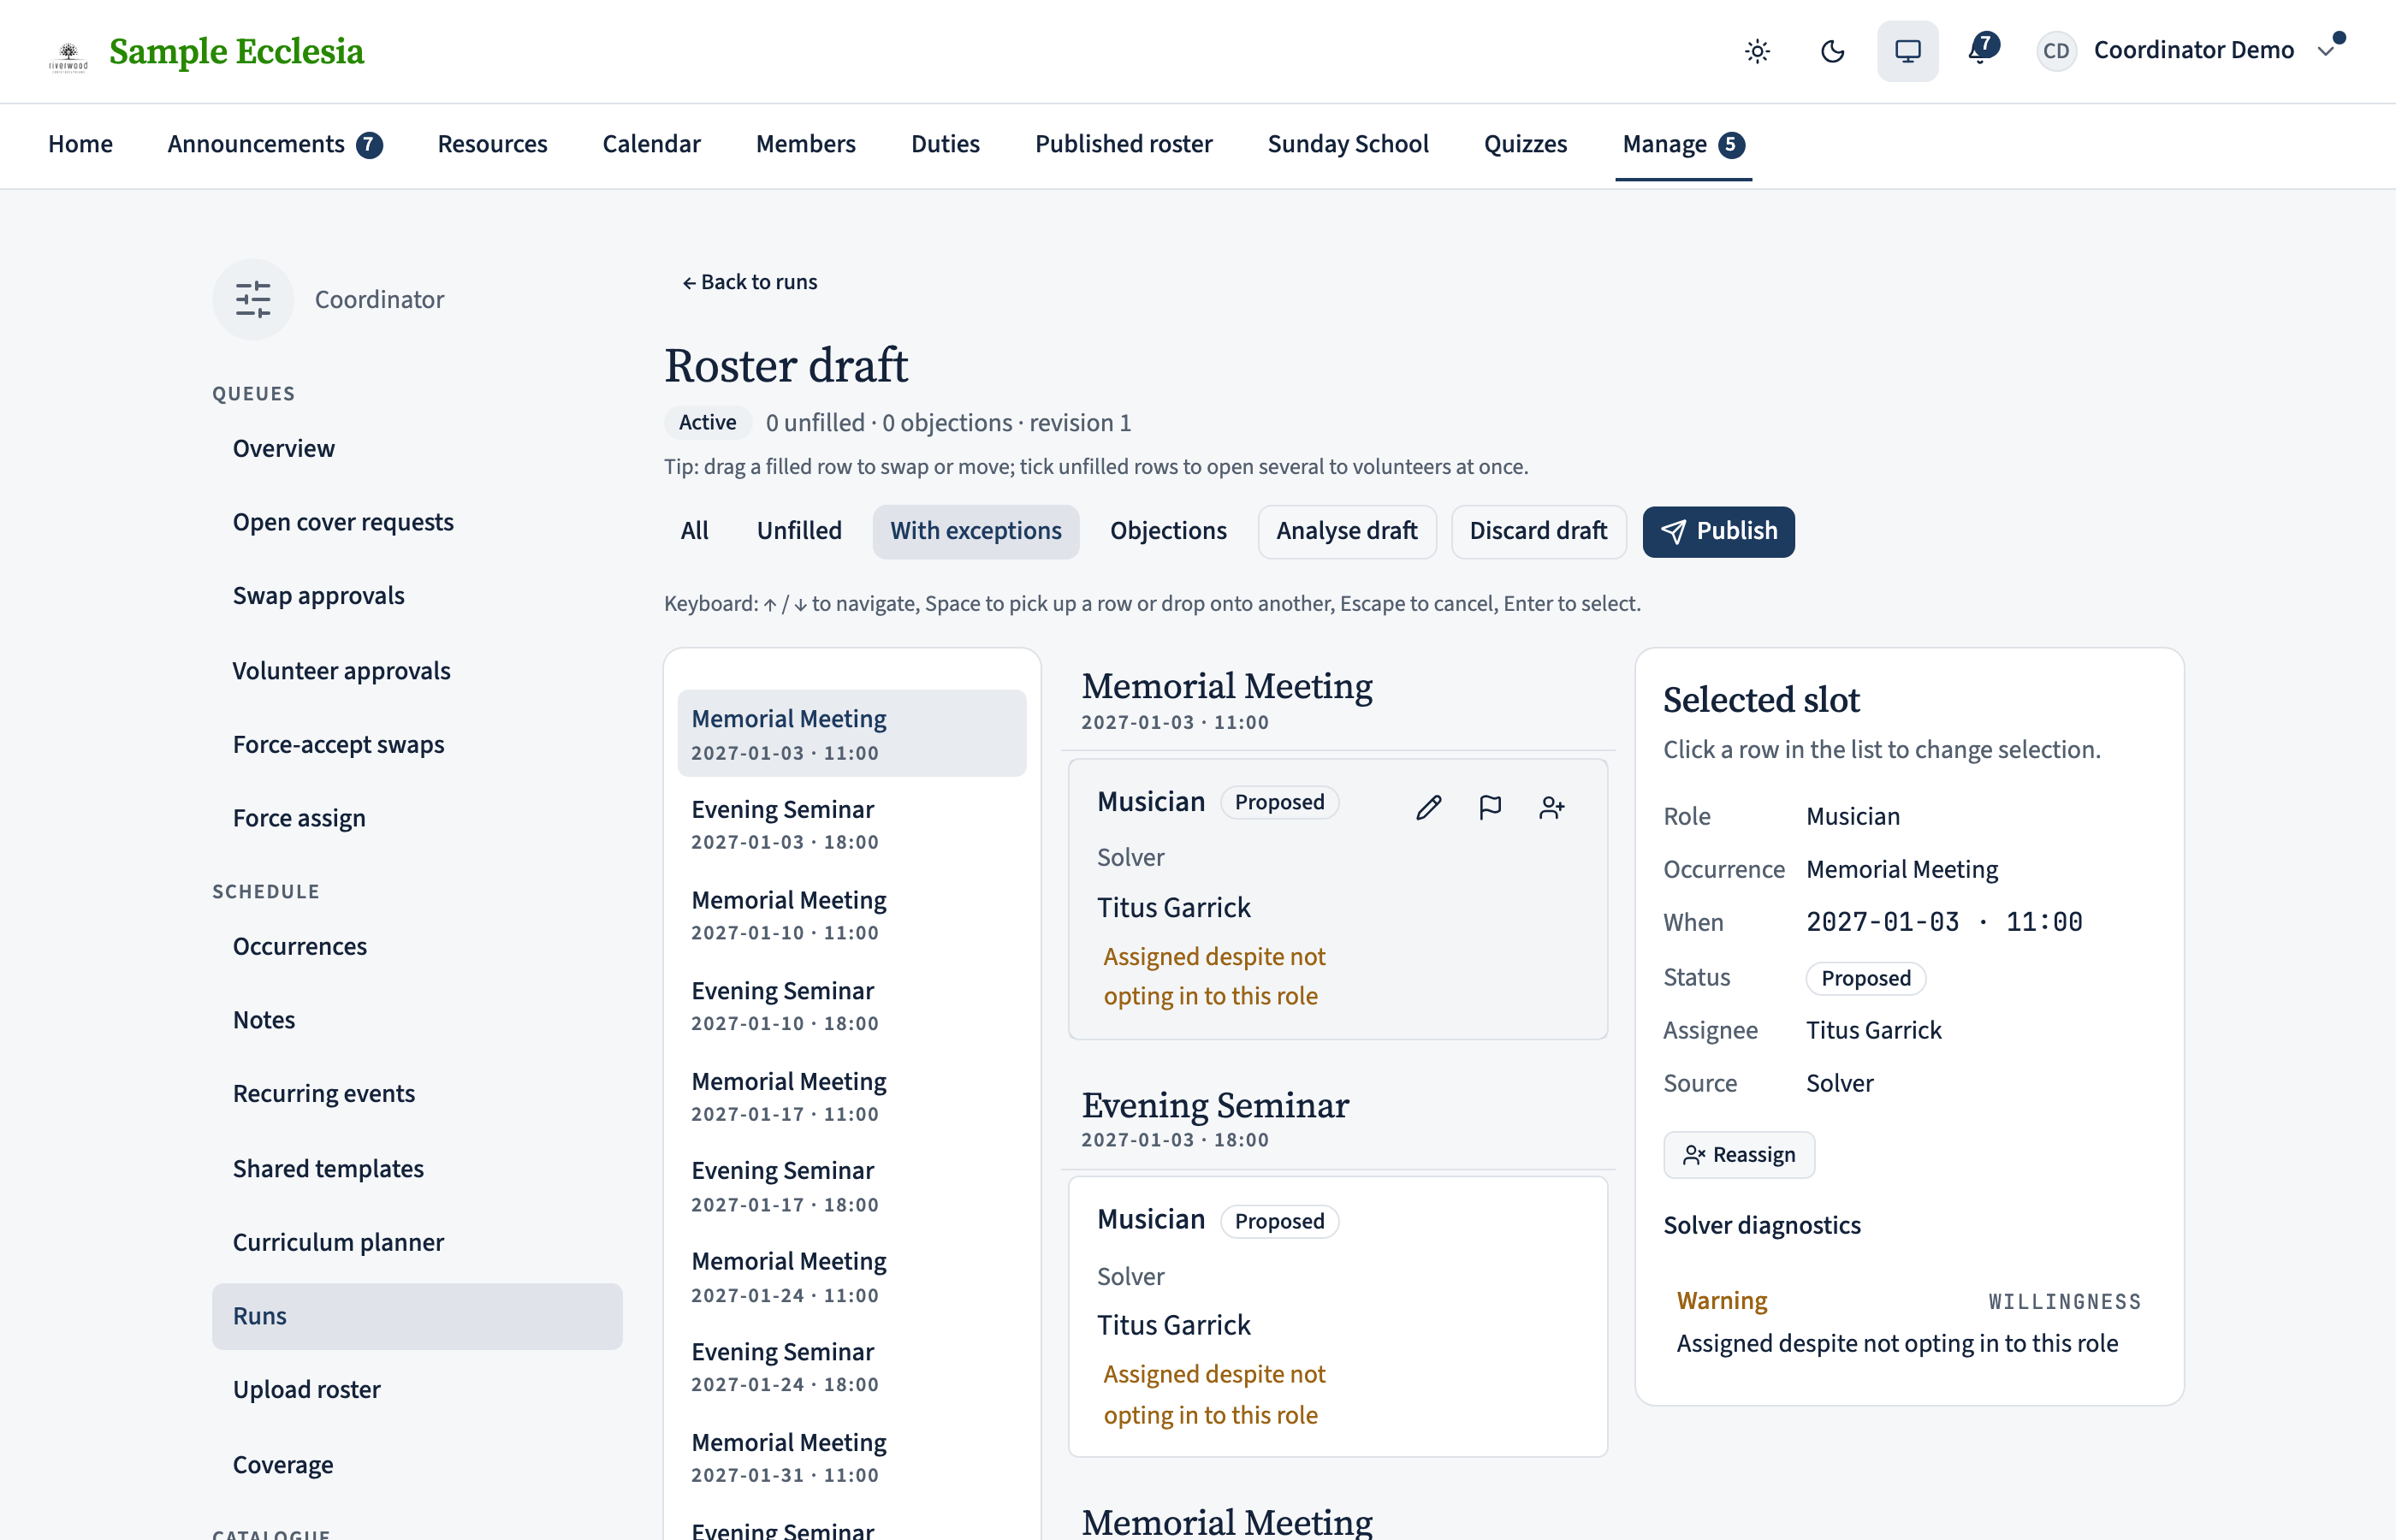Select Evening Seminar 2027-01-03 18:00 in list
The width and height of the screenshot is (2396, 1540).
coord(851,824)
